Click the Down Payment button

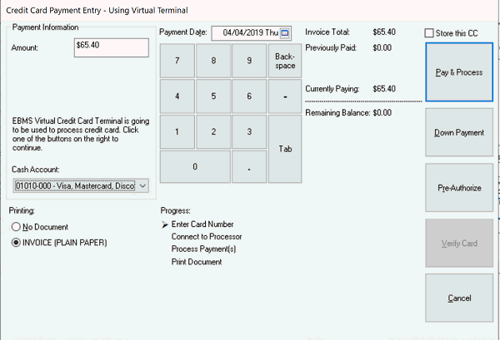[x=459, y=132]
